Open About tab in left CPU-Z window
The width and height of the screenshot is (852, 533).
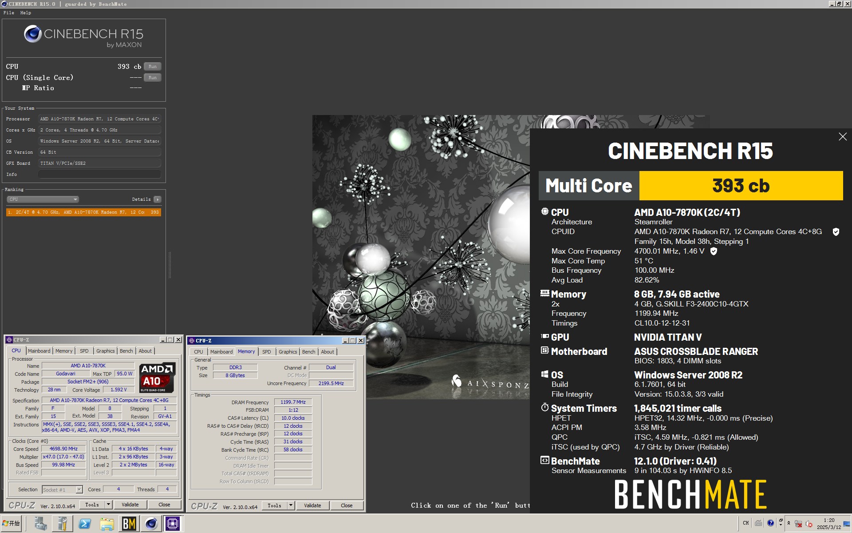(x=145, y=351)
